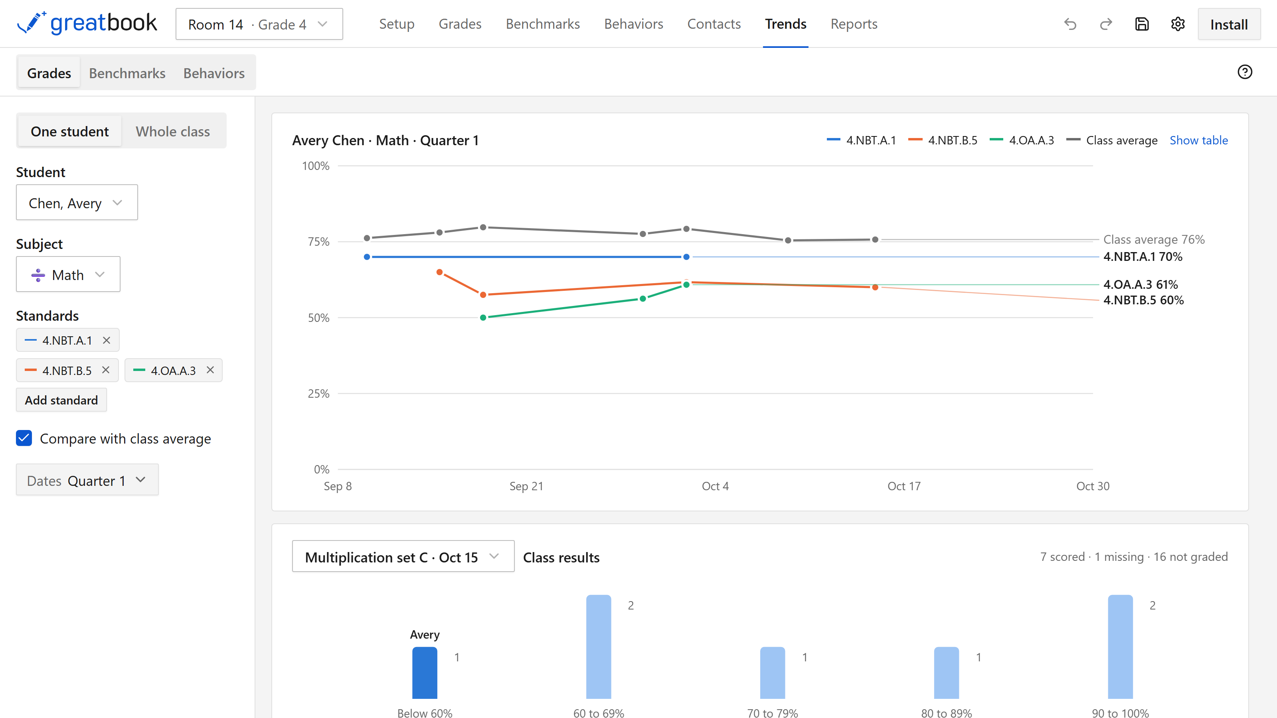Open the Chen, Avery student dropdown
The width and height of the screenshot is (1277, 718).
coord(77,203)
